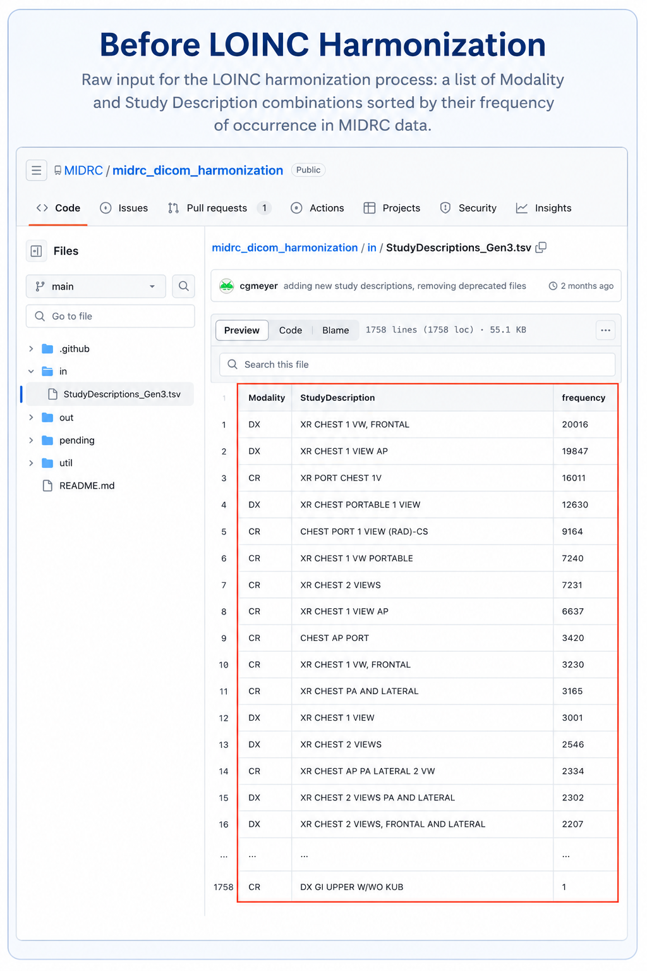Click the open 'in' folder icon
Screen dimensions: 647x971
[x=47, y=372]
